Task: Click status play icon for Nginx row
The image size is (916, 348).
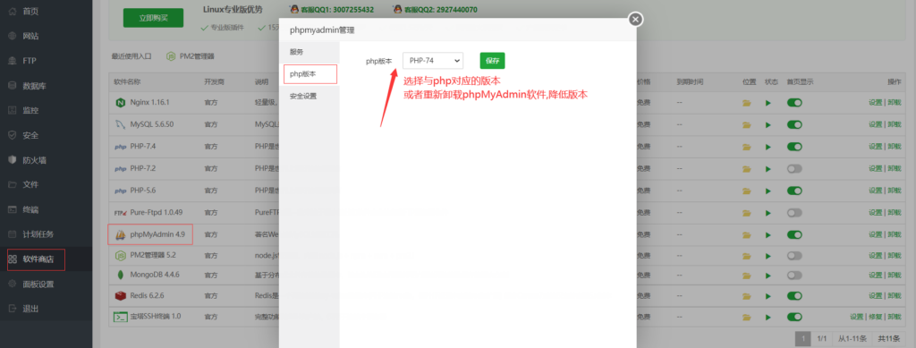Action: 768,103
